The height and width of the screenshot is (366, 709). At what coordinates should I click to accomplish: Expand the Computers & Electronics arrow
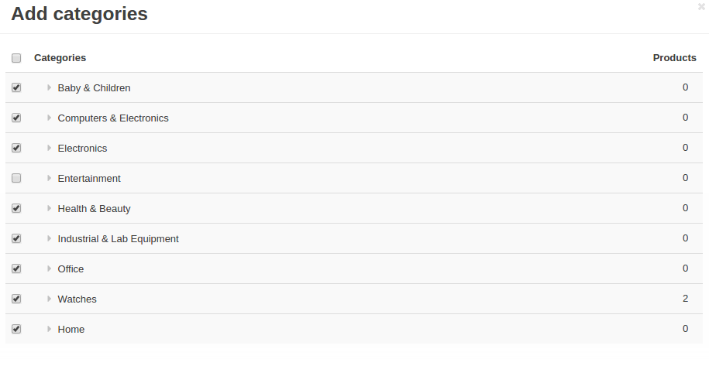point(50,118)
